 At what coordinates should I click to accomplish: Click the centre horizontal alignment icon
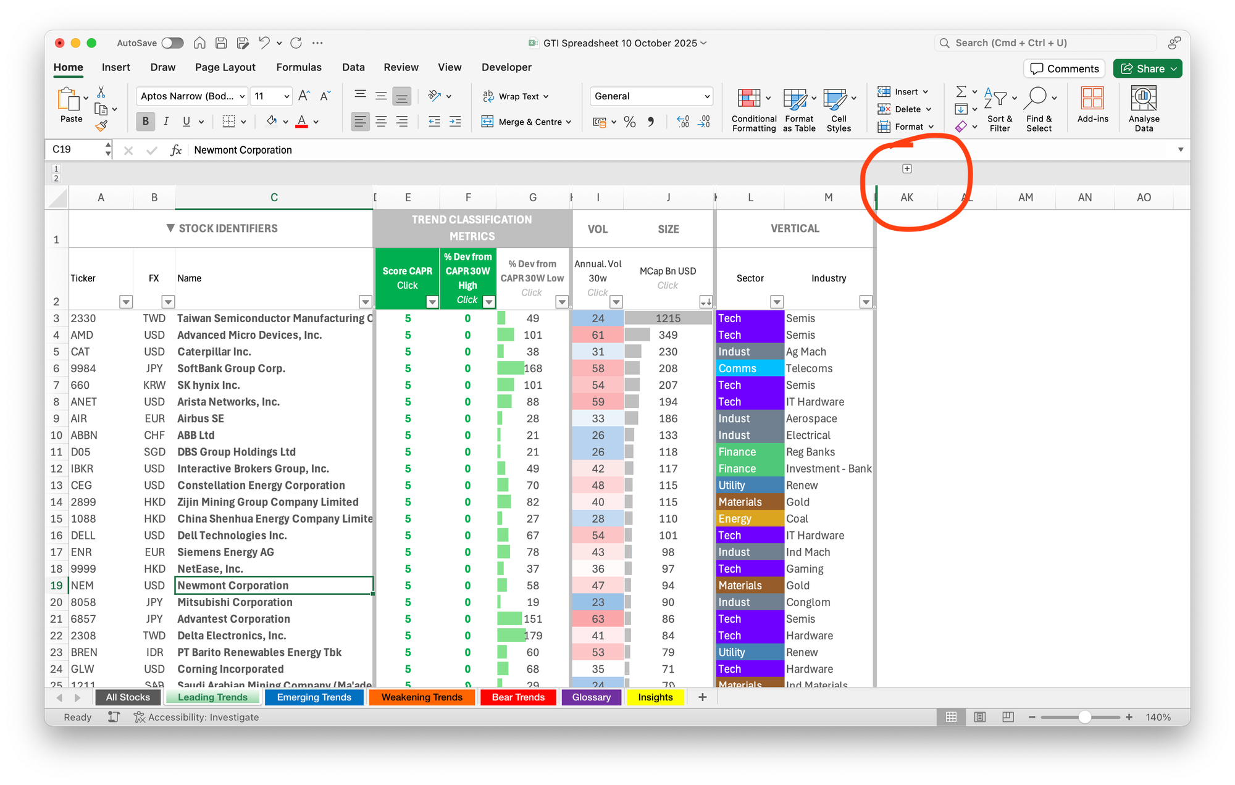pos(381,122)
